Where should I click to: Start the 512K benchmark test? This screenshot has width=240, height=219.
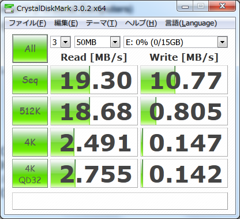[30, 111]
